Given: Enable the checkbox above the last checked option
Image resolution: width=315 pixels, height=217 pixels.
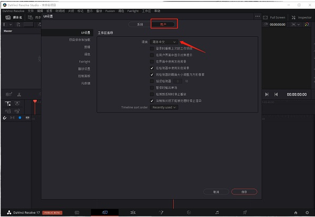Looking at the screenshot, I should (152, 94).
